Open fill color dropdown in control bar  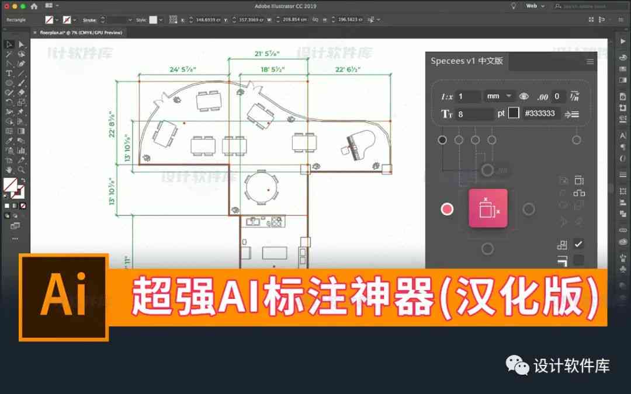(x=56, y=20)
